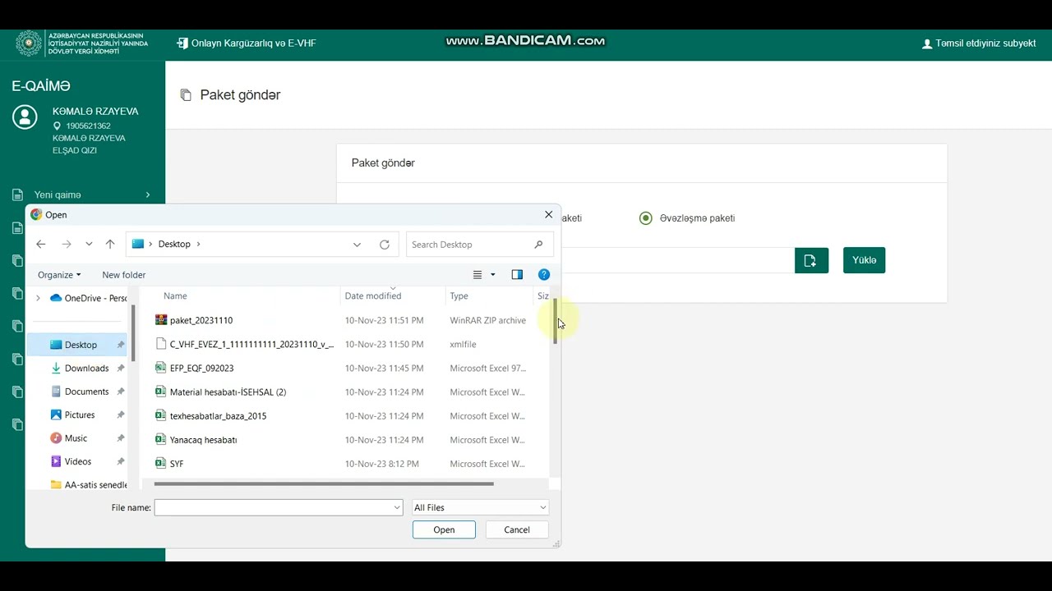This screenshot has width=1052, height=591.
Task: Click the Up one level arrow
Action: click(110, 244)
